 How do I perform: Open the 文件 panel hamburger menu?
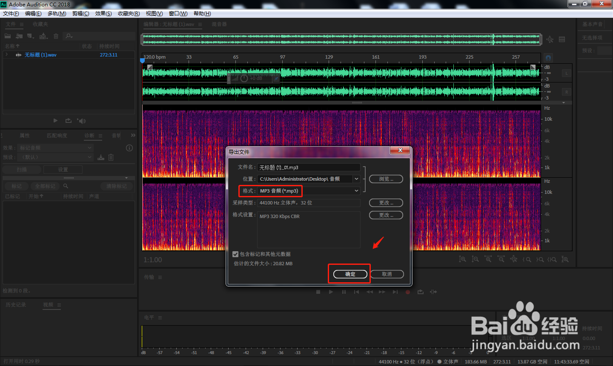pos(22,25)
